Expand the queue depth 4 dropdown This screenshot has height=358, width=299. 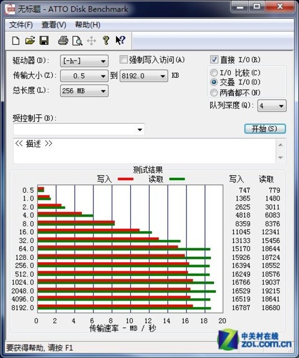coord(271,106)
